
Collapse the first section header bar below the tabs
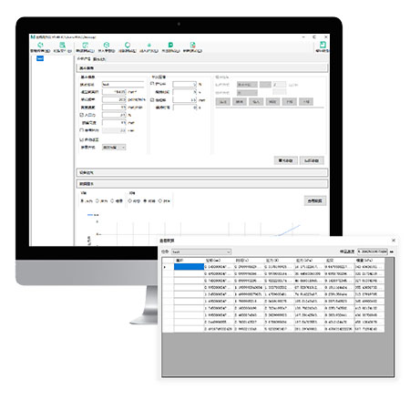tap(202, 68)
